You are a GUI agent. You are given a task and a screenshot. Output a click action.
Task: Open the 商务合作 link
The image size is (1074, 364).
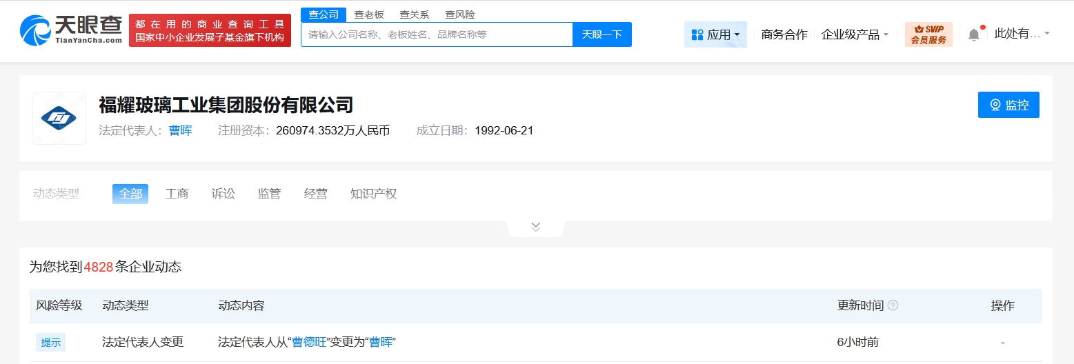[784, 34]
